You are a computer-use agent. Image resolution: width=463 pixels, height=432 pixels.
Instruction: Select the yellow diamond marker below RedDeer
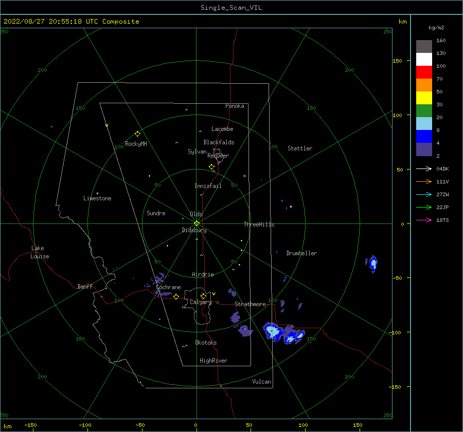(x=211, y=166)
